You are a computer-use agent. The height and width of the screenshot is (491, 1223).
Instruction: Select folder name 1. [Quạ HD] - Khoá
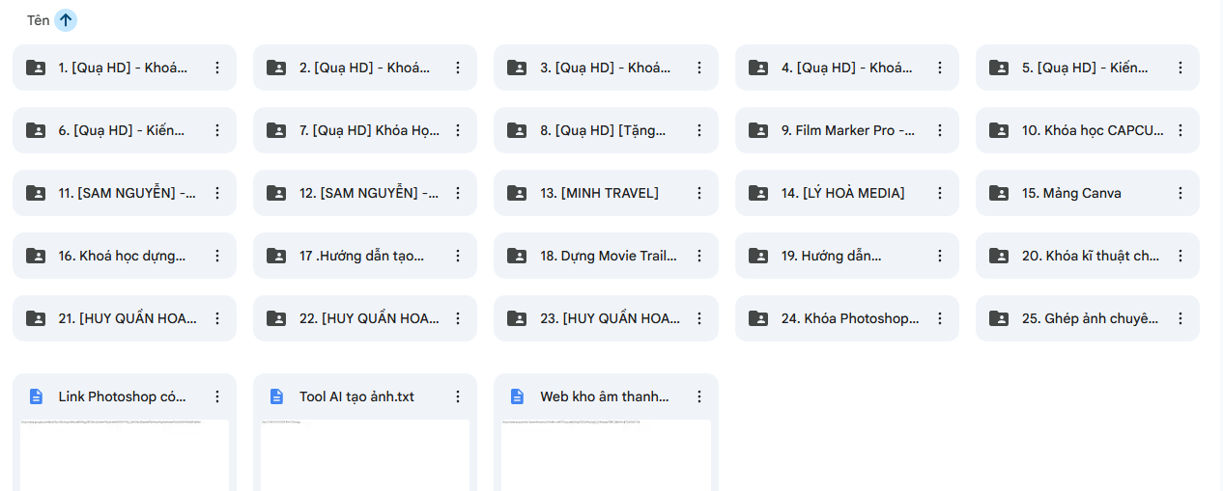coord(124,68)
